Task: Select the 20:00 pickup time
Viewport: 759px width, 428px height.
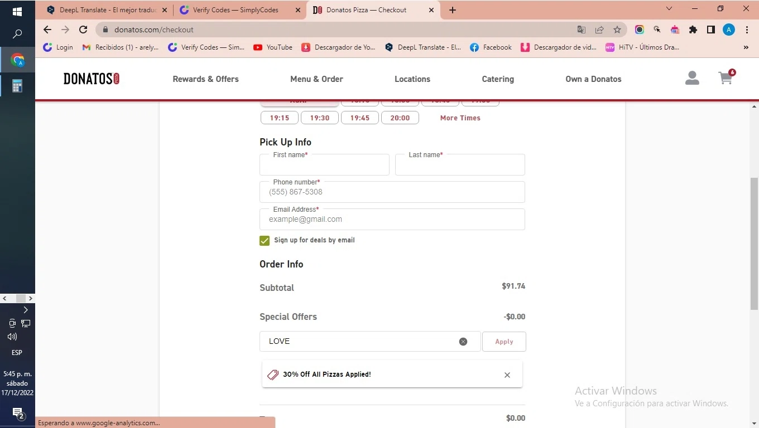Action: pos(400,118)
